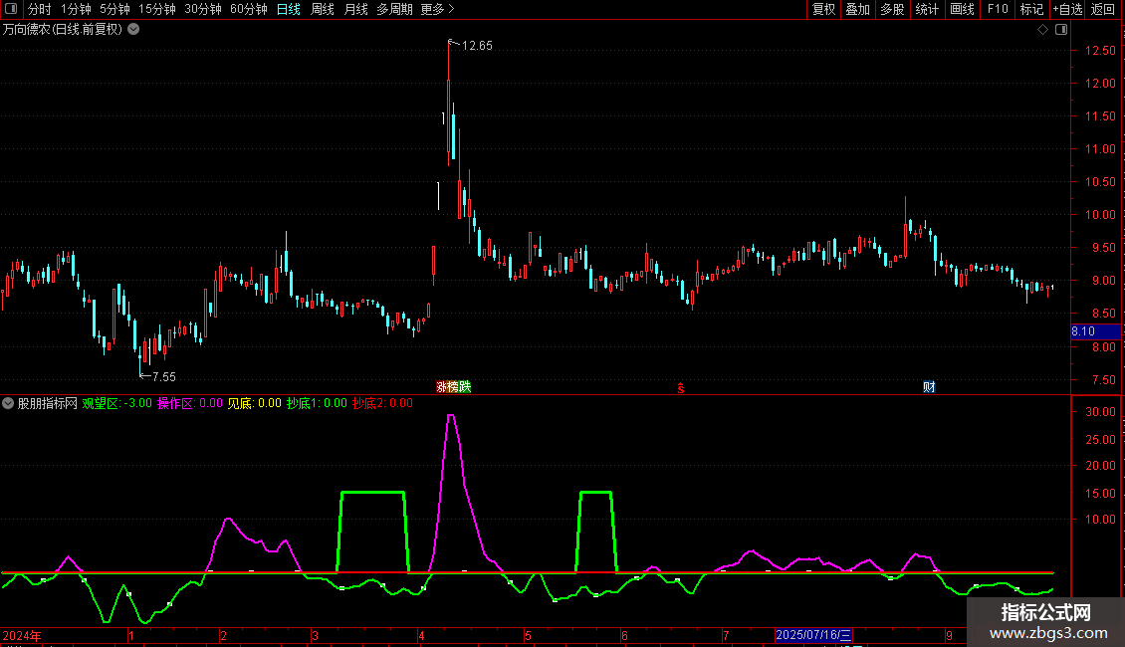Click the 7.55 low price label
1125x647 pixels.
(x=164, y=377)
